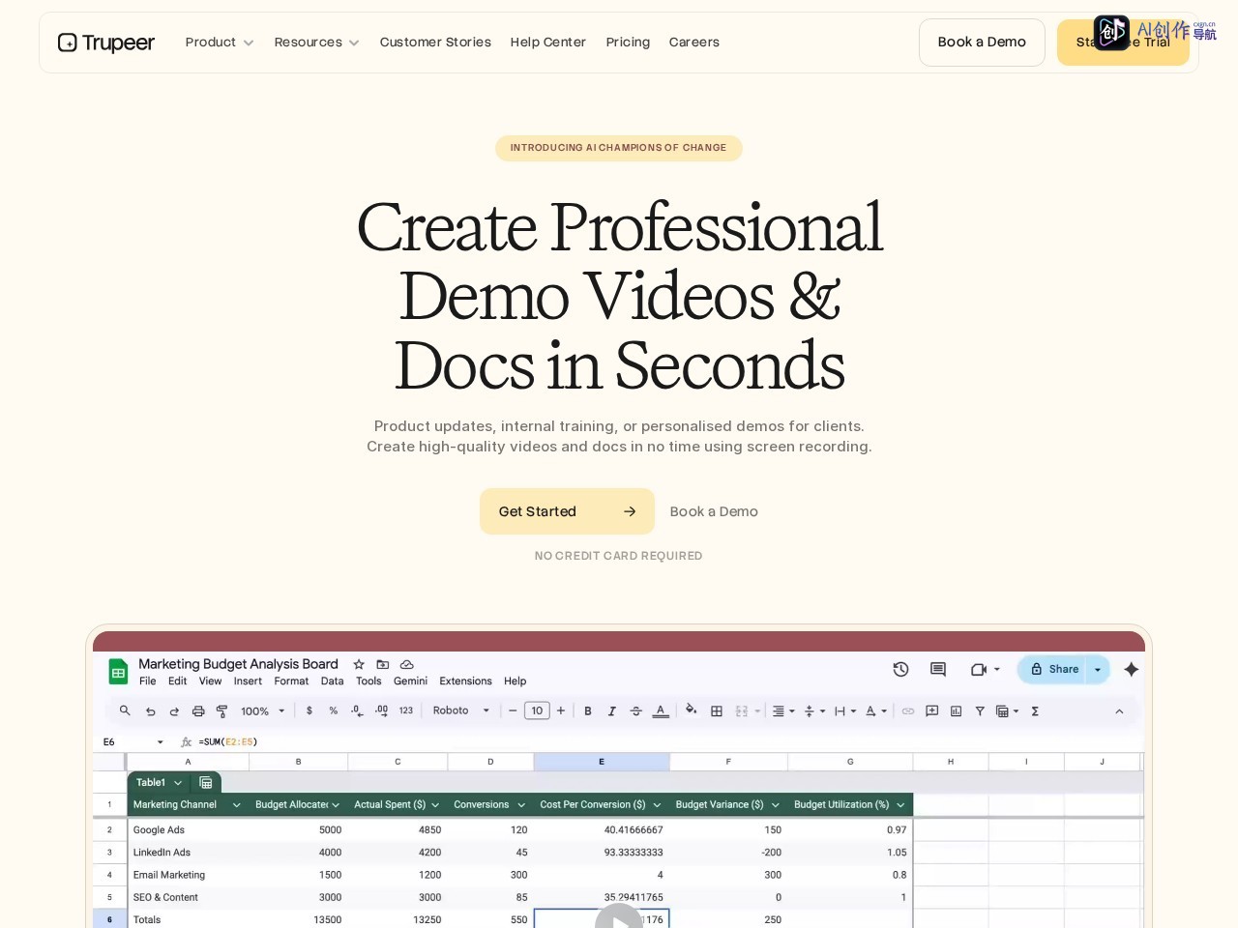Click the Redo arrow in Sheets toolbar

[x=174, y=711]
